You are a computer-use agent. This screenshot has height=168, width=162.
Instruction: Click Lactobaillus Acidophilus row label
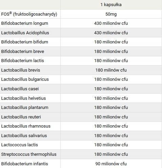(25, 33)
